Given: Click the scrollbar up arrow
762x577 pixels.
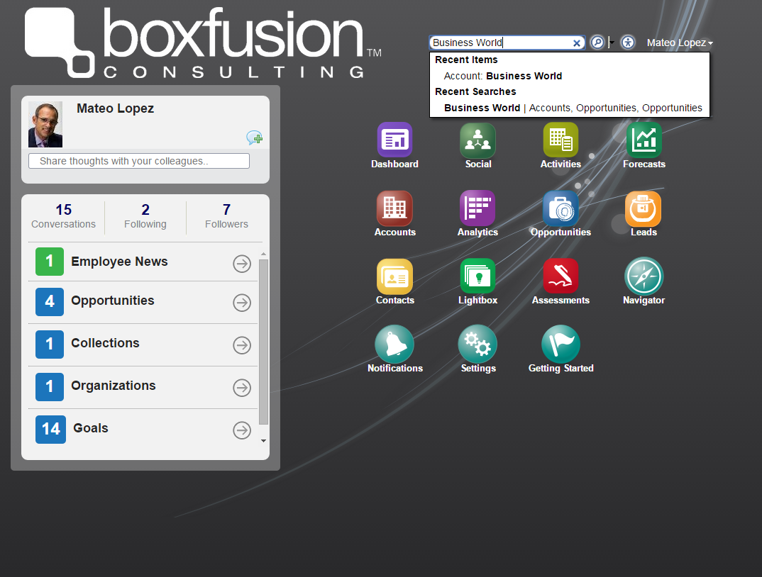Looking at the screenshot, I should pyautogui.click(x=263, y=254).
